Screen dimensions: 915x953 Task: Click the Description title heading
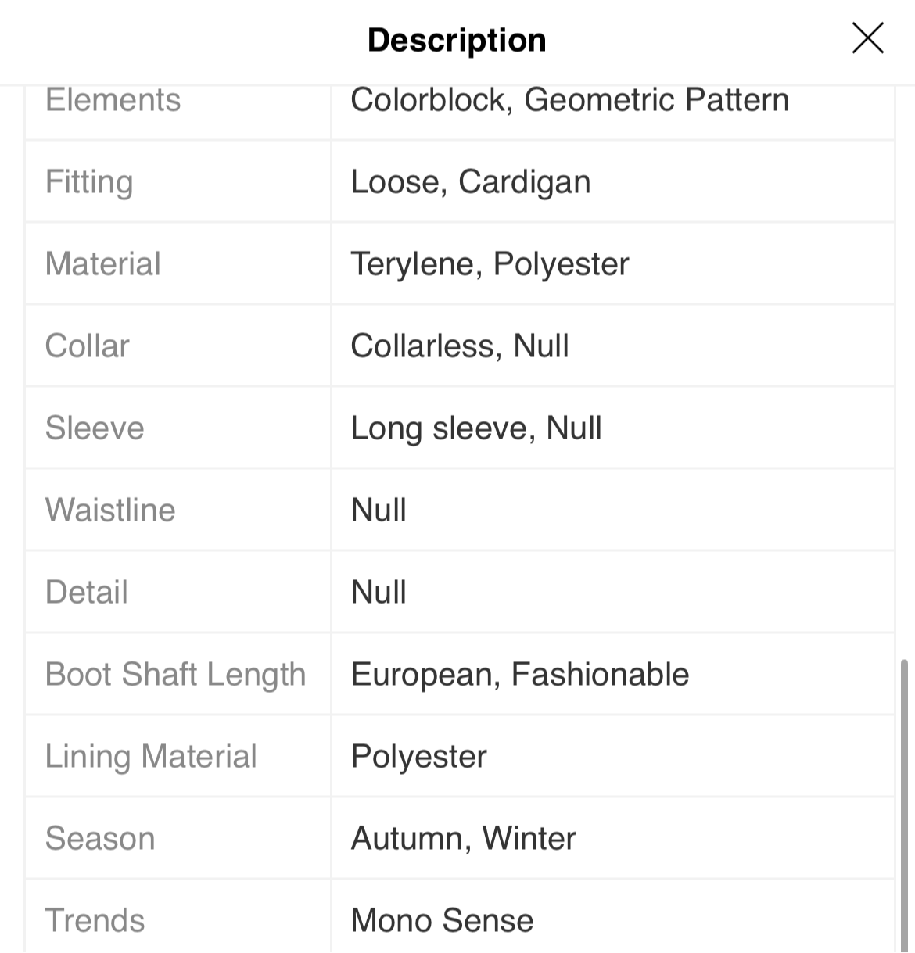[457, 40]
